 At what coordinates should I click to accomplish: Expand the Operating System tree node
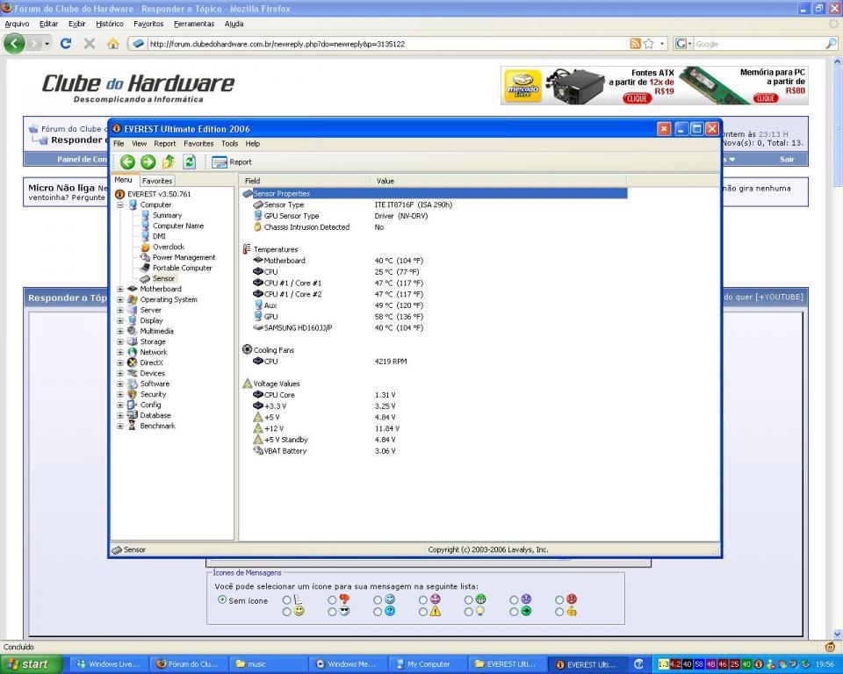tap(120, 299)
